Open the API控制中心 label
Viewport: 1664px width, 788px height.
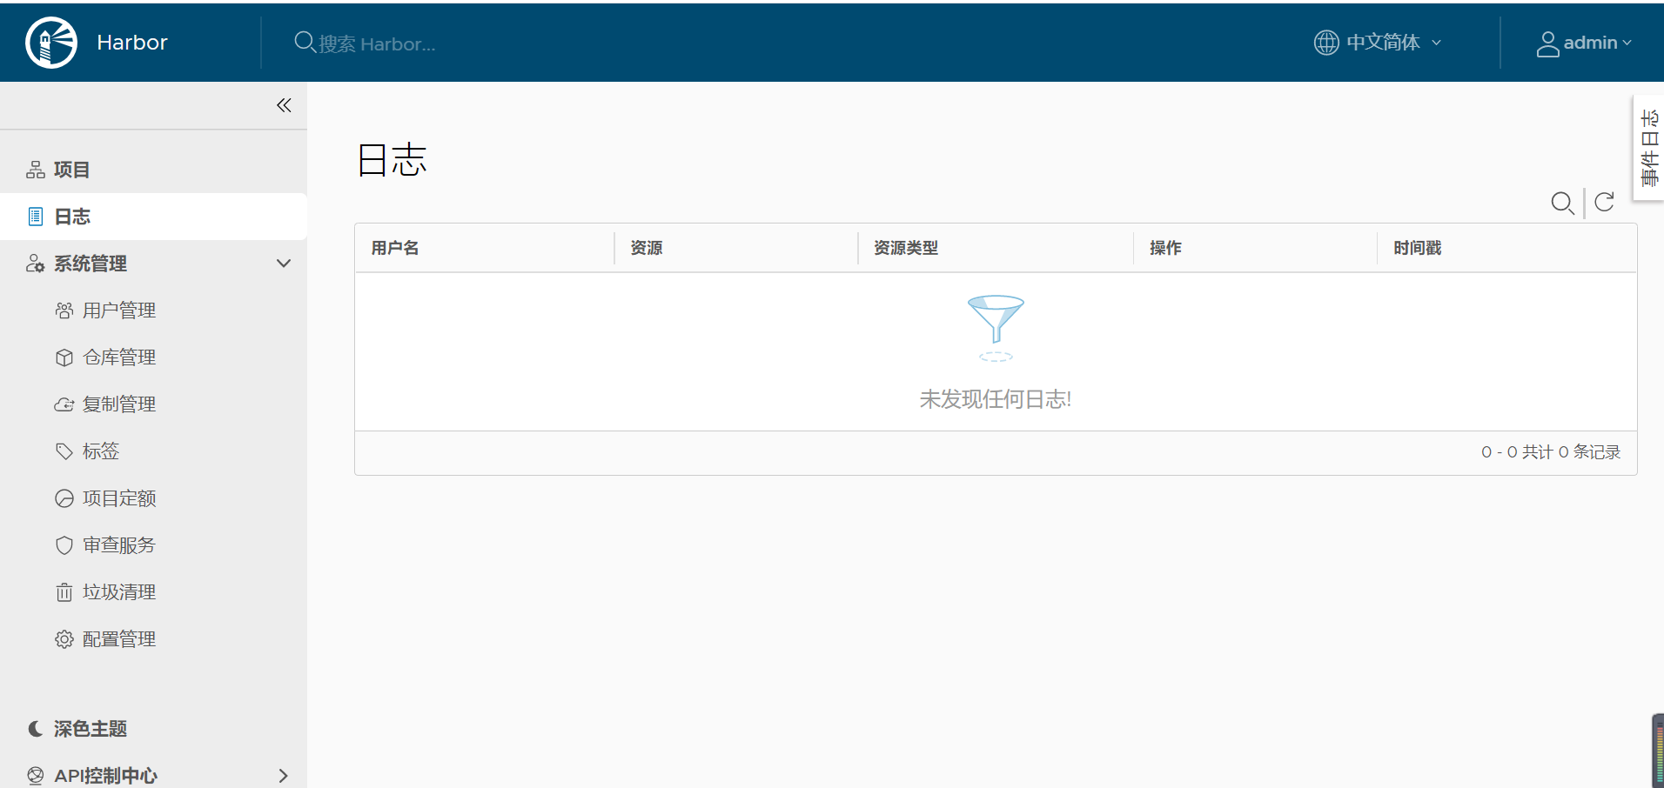[106, 776]
